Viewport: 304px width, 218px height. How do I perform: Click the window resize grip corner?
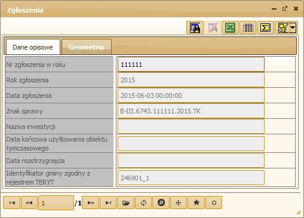tap(298, 213)
